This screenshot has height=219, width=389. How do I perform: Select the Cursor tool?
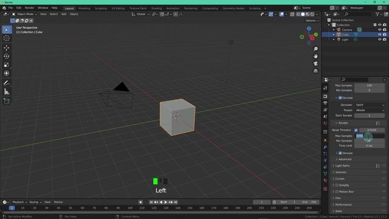[x=7, y=38]
